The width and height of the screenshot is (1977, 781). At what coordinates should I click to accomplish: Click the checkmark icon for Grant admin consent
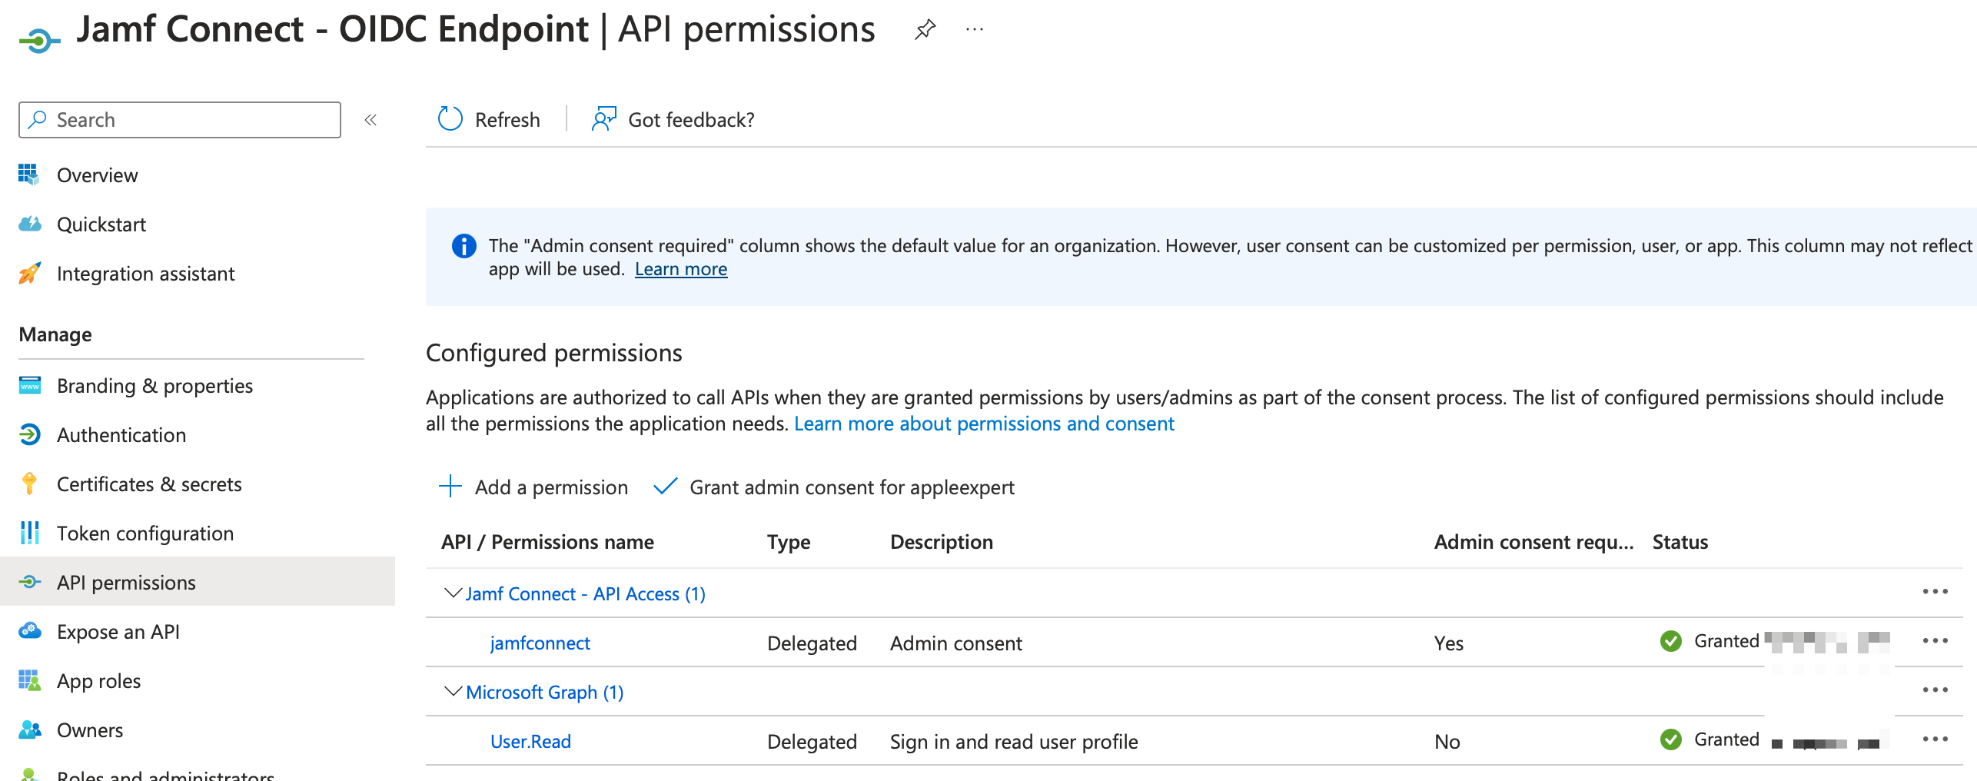point(665,487)
